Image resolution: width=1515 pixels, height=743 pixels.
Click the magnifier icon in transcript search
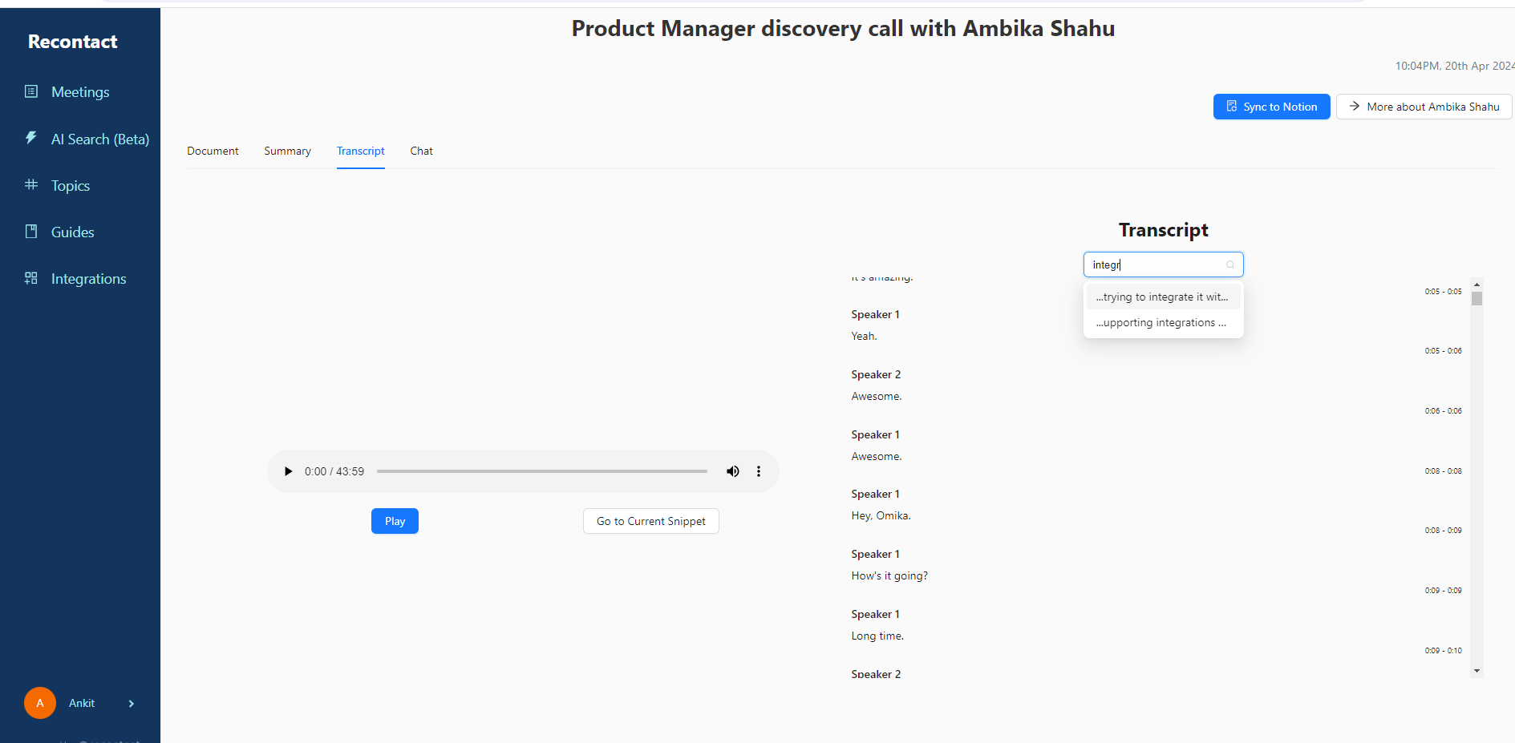1230,265
